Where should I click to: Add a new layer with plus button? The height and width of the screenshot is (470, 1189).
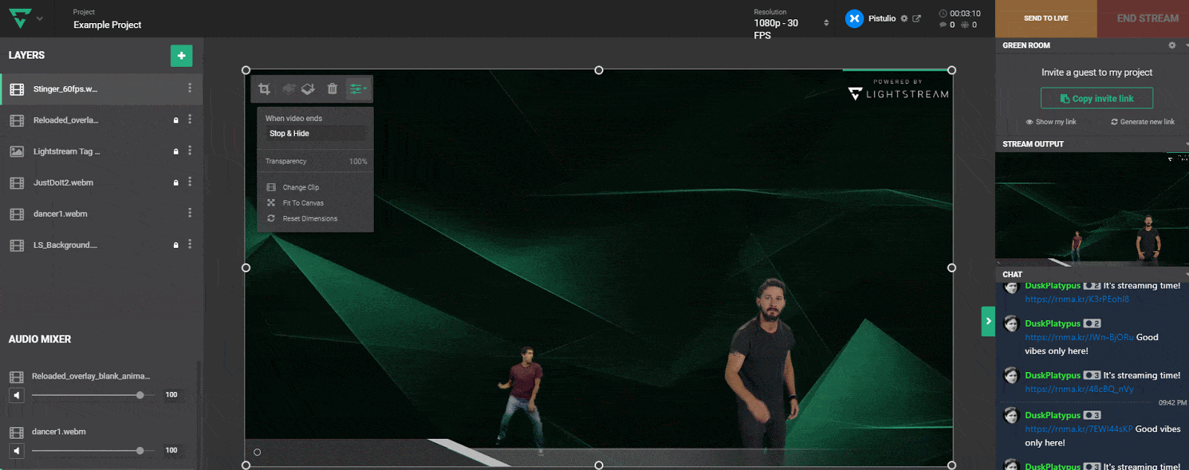point(181,56)
